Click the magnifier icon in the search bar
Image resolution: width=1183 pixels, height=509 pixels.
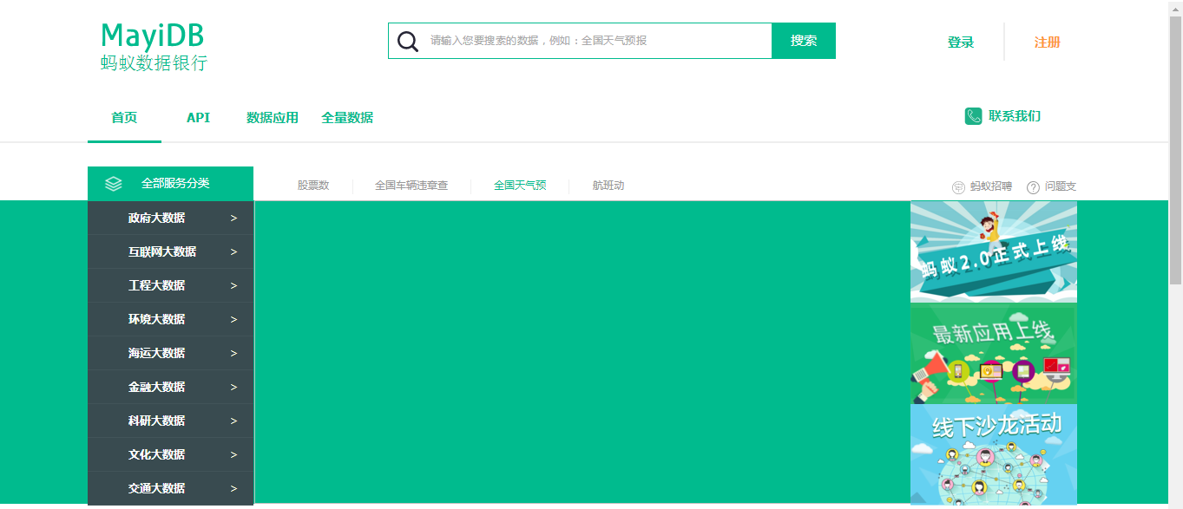click(x=406, y=40)
